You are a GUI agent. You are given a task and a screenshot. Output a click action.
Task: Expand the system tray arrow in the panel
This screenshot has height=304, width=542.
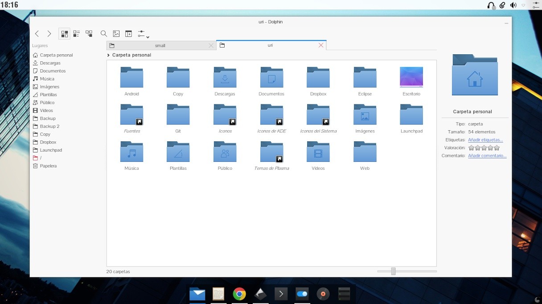click(x=522, y=6)
